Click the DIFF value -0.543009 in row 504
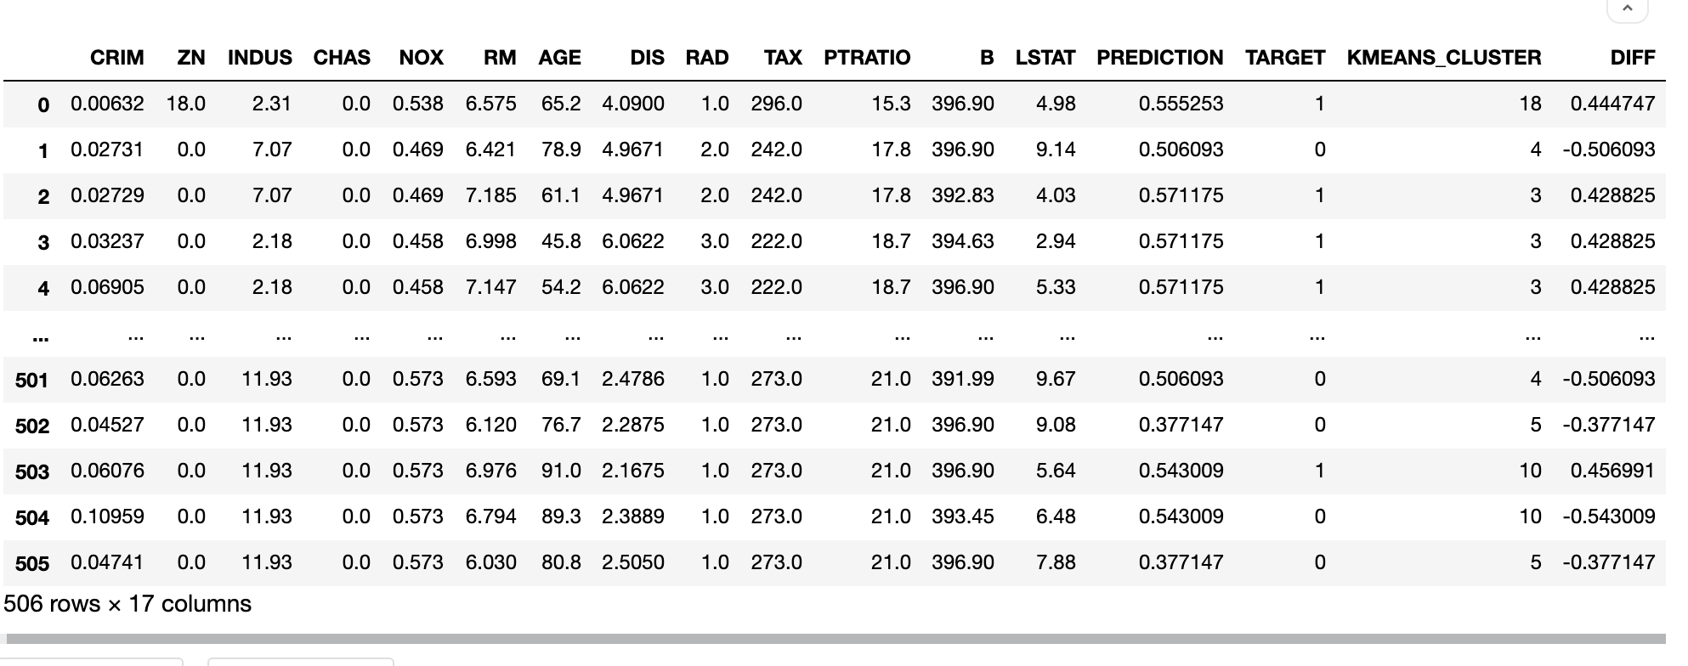The width and height of the screenshot is (1688, 666). pos(1608,516)
